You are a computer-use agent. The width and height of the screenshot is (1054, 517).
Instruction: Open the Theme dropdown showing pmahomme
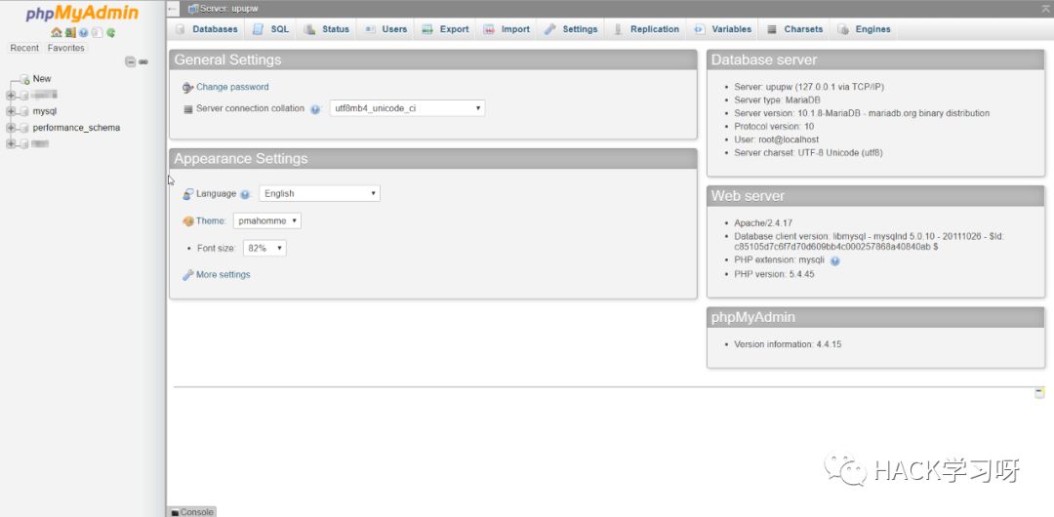(266, 220)
